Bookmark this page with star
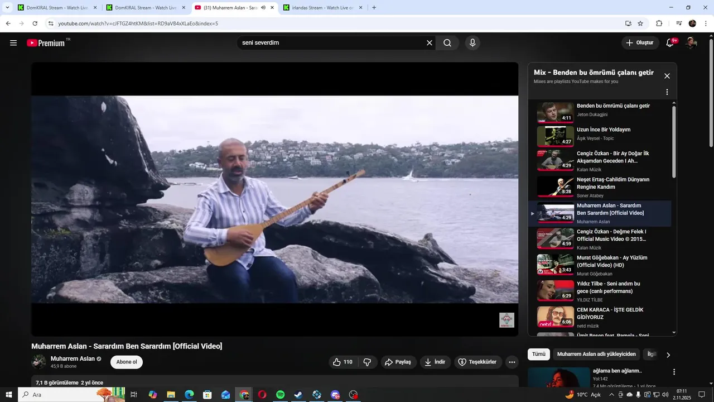Screen dimensions: 714x402 coord(640,23)
